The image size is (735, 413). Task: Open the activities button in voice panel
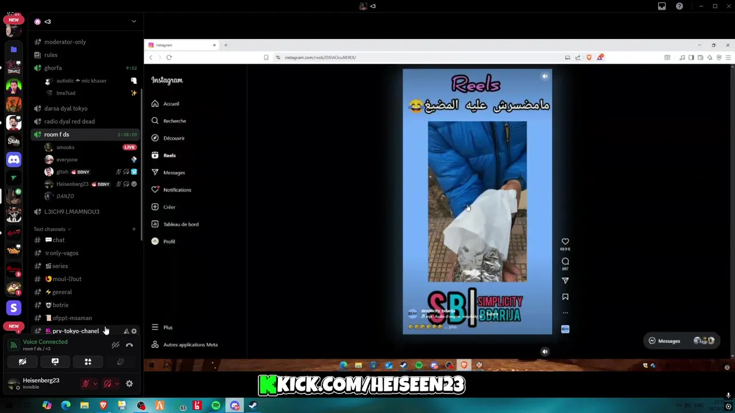click(88, 362)
